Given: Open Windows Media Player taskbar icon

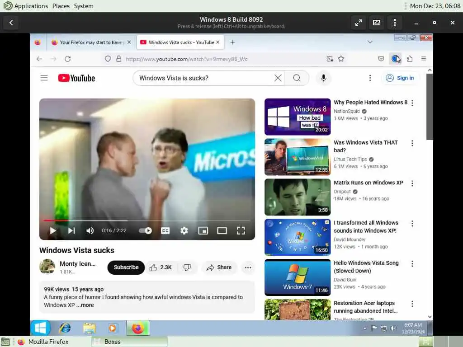Looking at the screenshot, I should pos(113,328).
